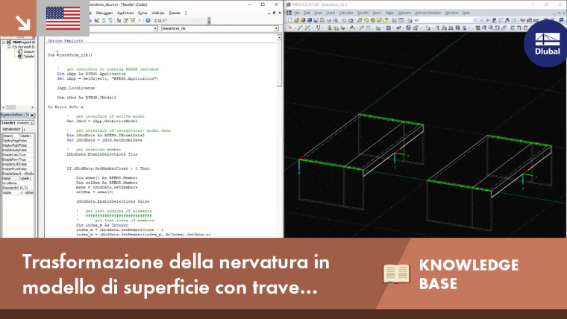This screenshot has height=319, width=567.
Task: Open Calculate menu in RFEM
Action: coord(346,13)
